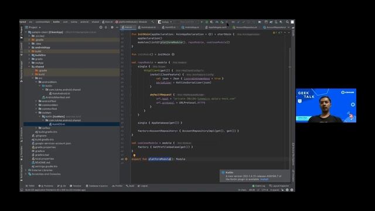
Task: Click the warnings indicator at editor top right
Action: 277,33
